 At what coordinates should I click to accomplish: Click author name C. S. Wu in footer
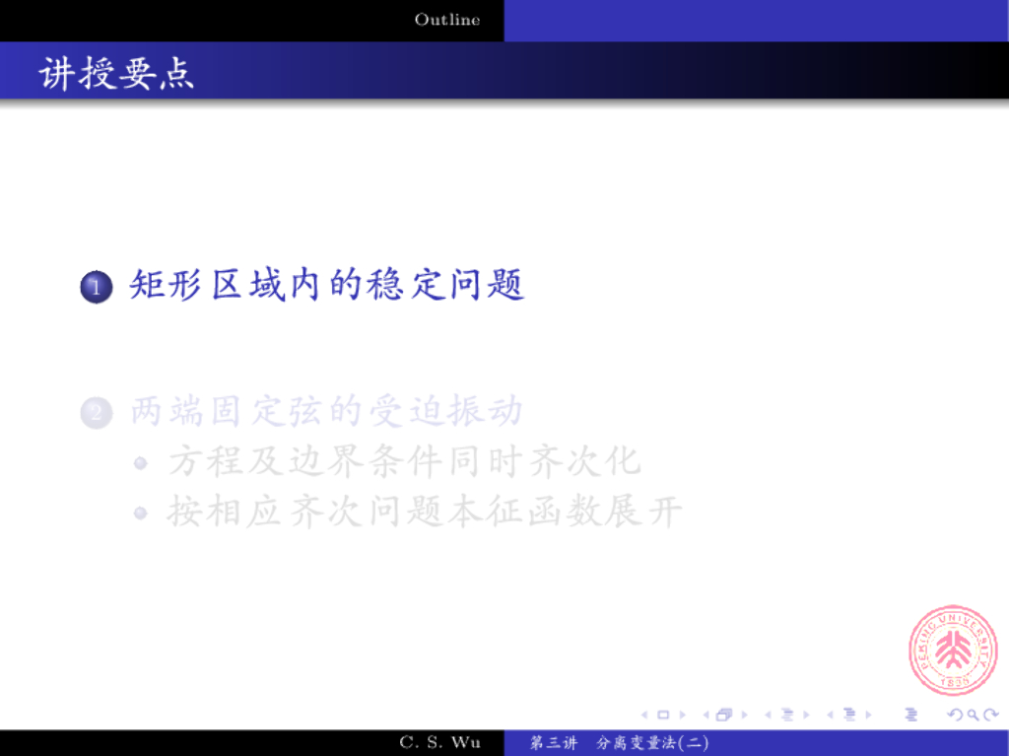pos(439,742)
